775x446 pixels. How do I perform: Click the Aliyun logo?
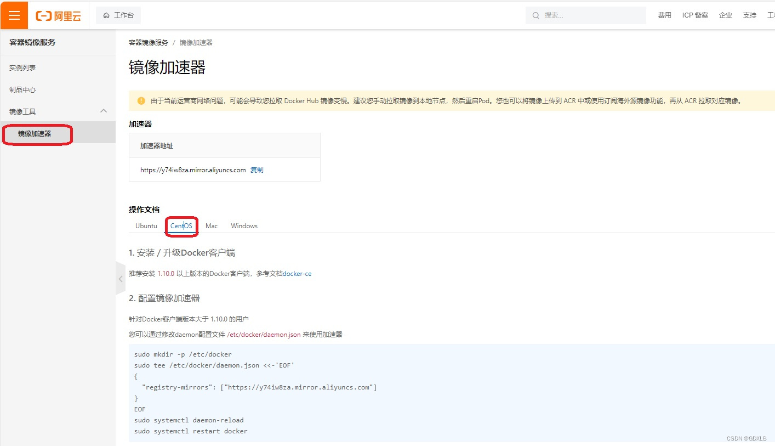point(58,16)
